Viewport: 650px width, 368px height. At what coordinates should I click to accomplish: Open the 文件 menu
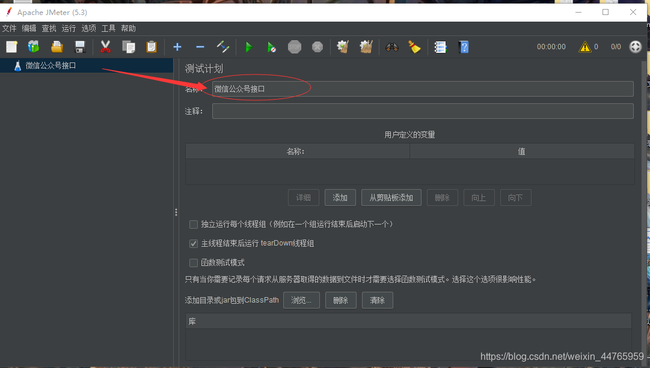point(9,28)
